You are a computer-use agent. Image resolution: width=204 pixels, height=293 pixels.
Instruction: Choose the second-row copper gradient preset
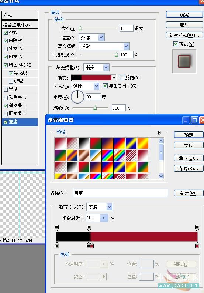pos(84,155)
